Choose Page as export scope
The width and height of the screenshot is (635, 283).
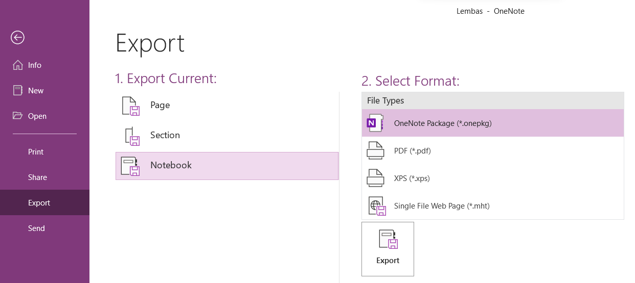[x=227, y=106]
